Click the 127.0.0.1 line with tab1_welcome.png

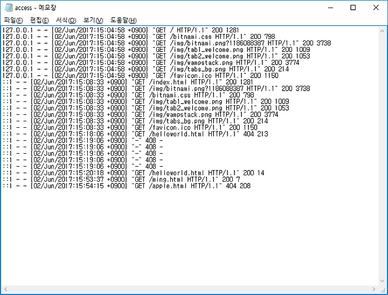pos(156,50)
